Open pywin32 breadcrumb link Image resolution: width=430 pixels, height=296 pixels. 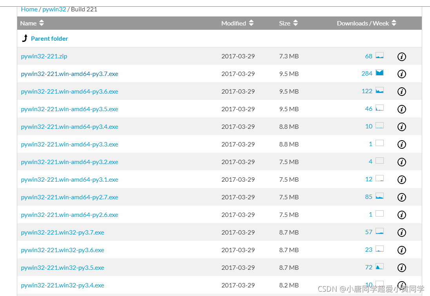click(x=54, y=9)
